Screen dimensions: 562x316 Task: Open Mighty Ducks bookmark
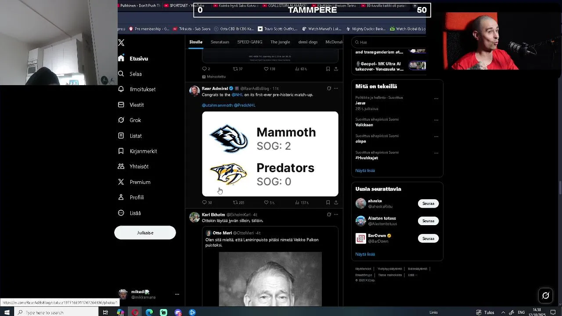point(366,29)
